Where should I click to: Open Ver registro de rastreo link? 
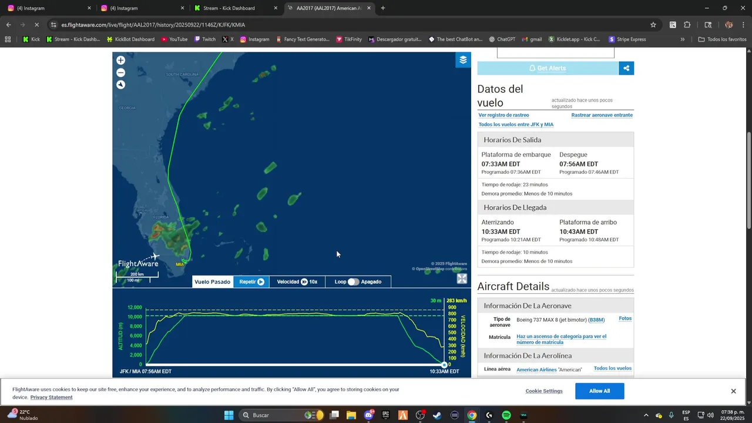coord(503,115)
